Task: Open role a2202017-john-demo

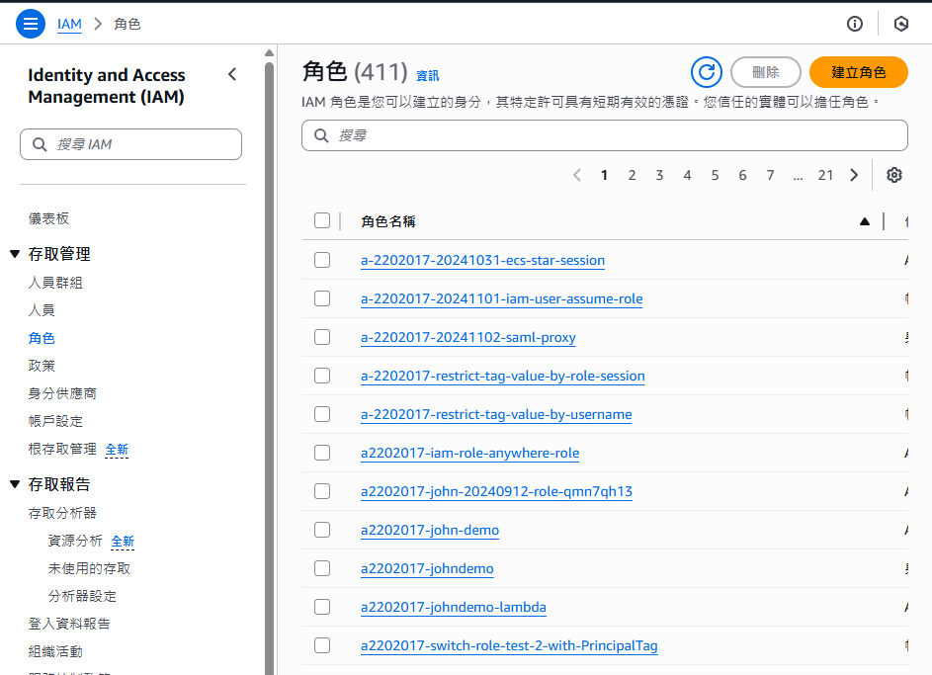Action: pyautogui.click(x=430, y=530)
